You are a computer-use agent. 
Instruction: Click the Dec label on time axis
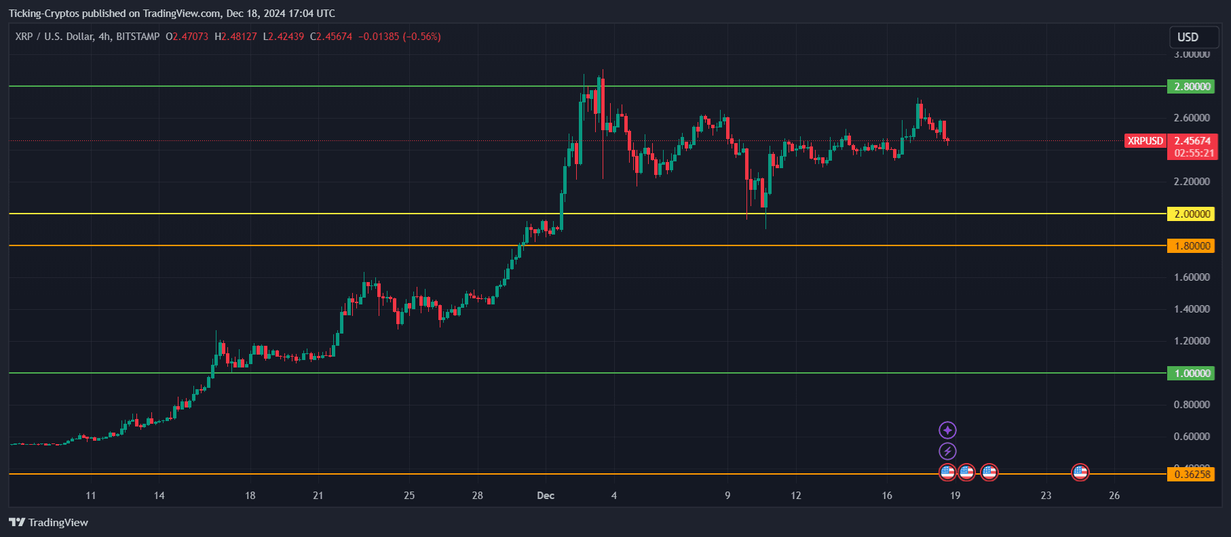(546, 496)
